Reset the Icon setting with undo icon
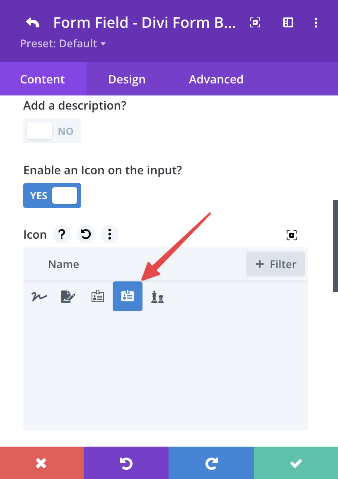Viewport: 338px width, 479px height. pos(86,234)
